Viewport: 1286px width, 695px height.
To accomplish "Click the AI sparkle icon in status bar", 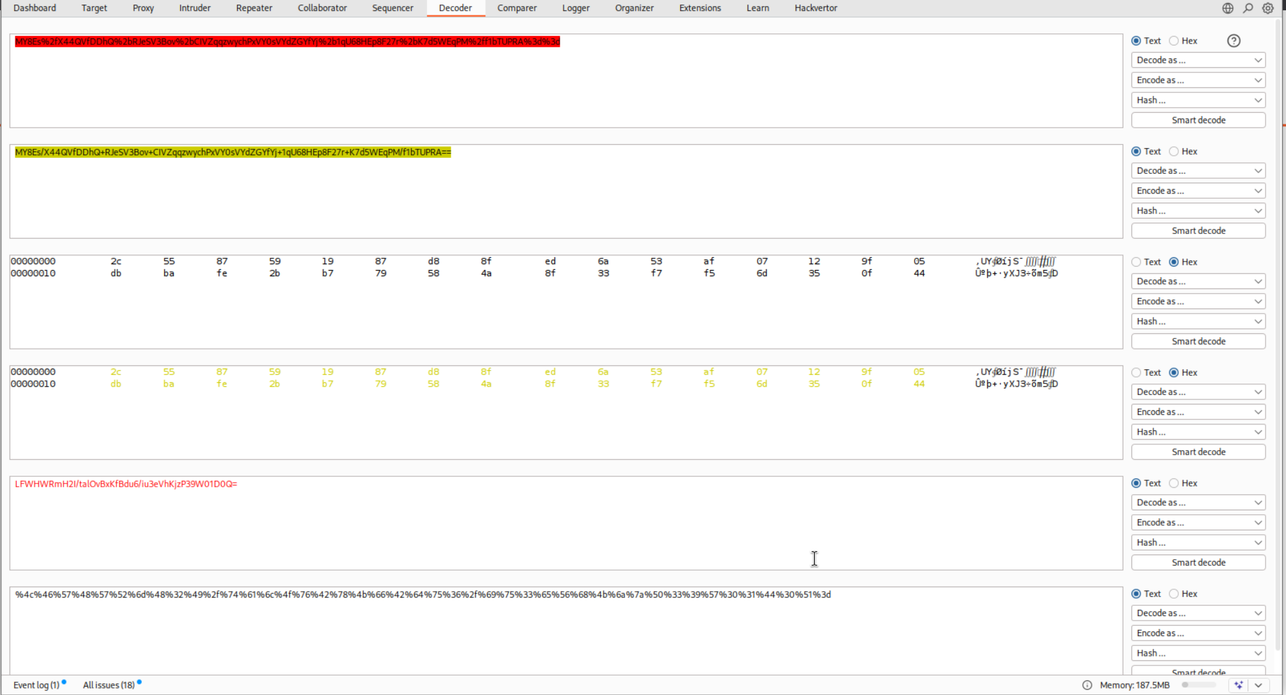I will pyautogui.click(x=1239, y=685).
